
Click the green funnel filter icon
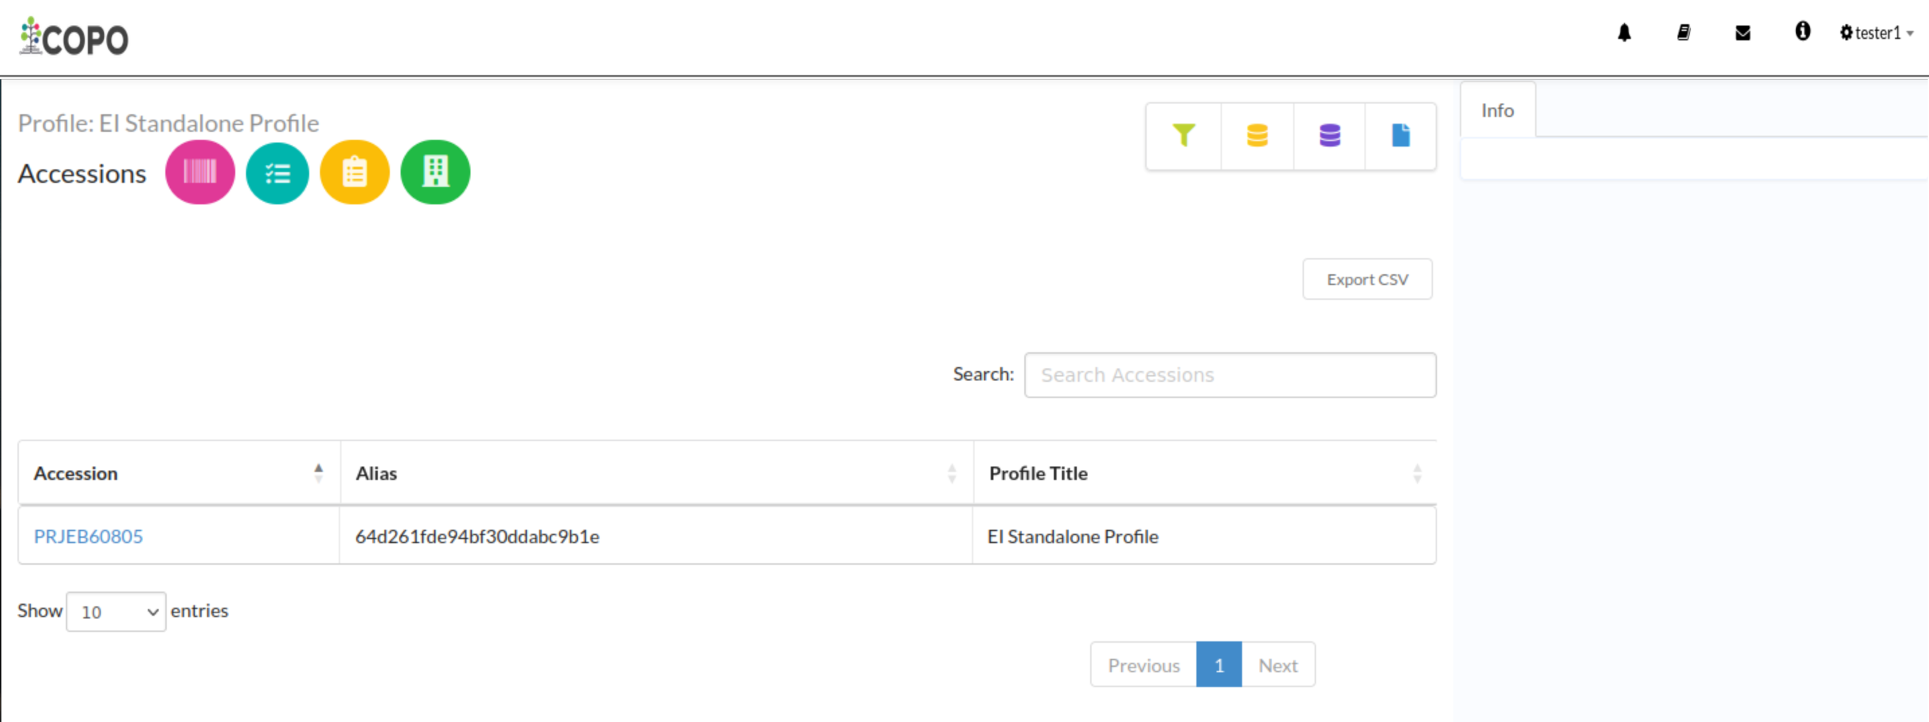tap(1183, 136)
